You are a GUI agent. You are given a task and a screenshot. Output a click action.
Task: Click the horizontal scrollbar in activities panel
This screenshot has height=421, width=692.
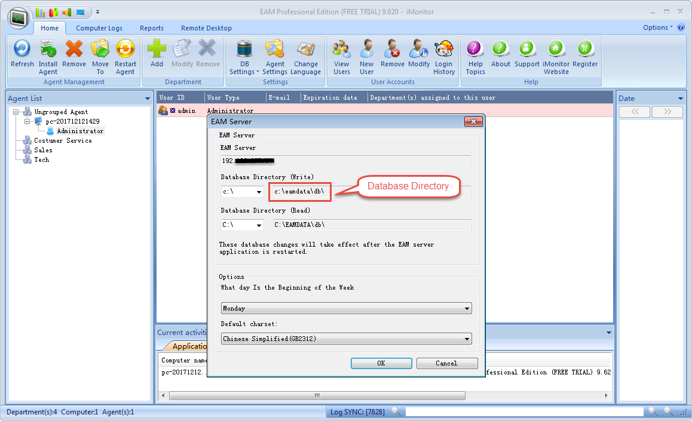pos(317,395)
